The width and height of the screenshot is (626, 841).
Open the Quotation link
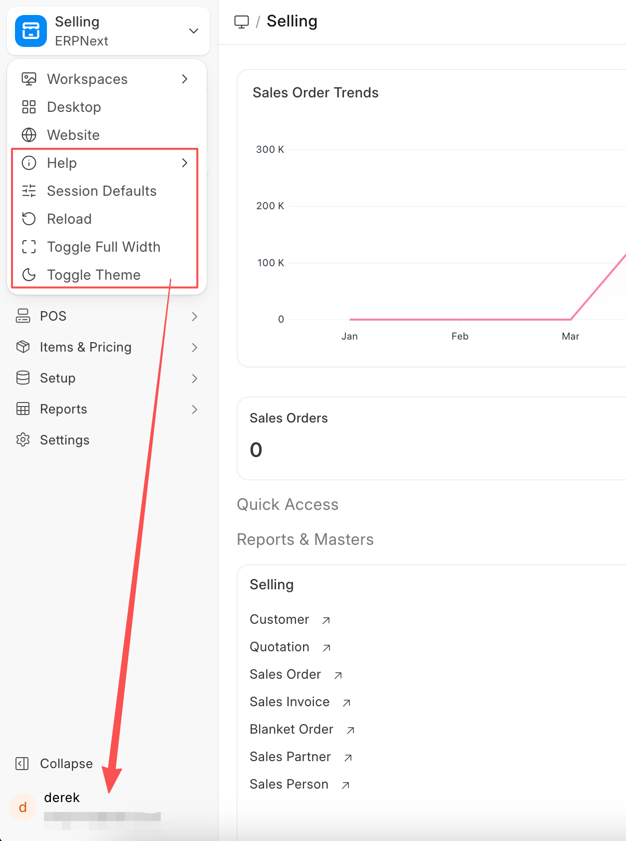pyautogui.click(x=280, y=647)
